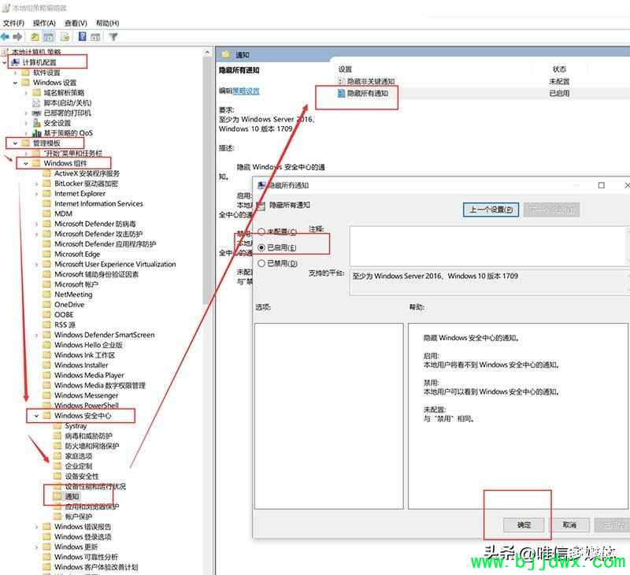Open the 文件(F) menu
This screenshot has height=575, width=630.
click(13, 24)
